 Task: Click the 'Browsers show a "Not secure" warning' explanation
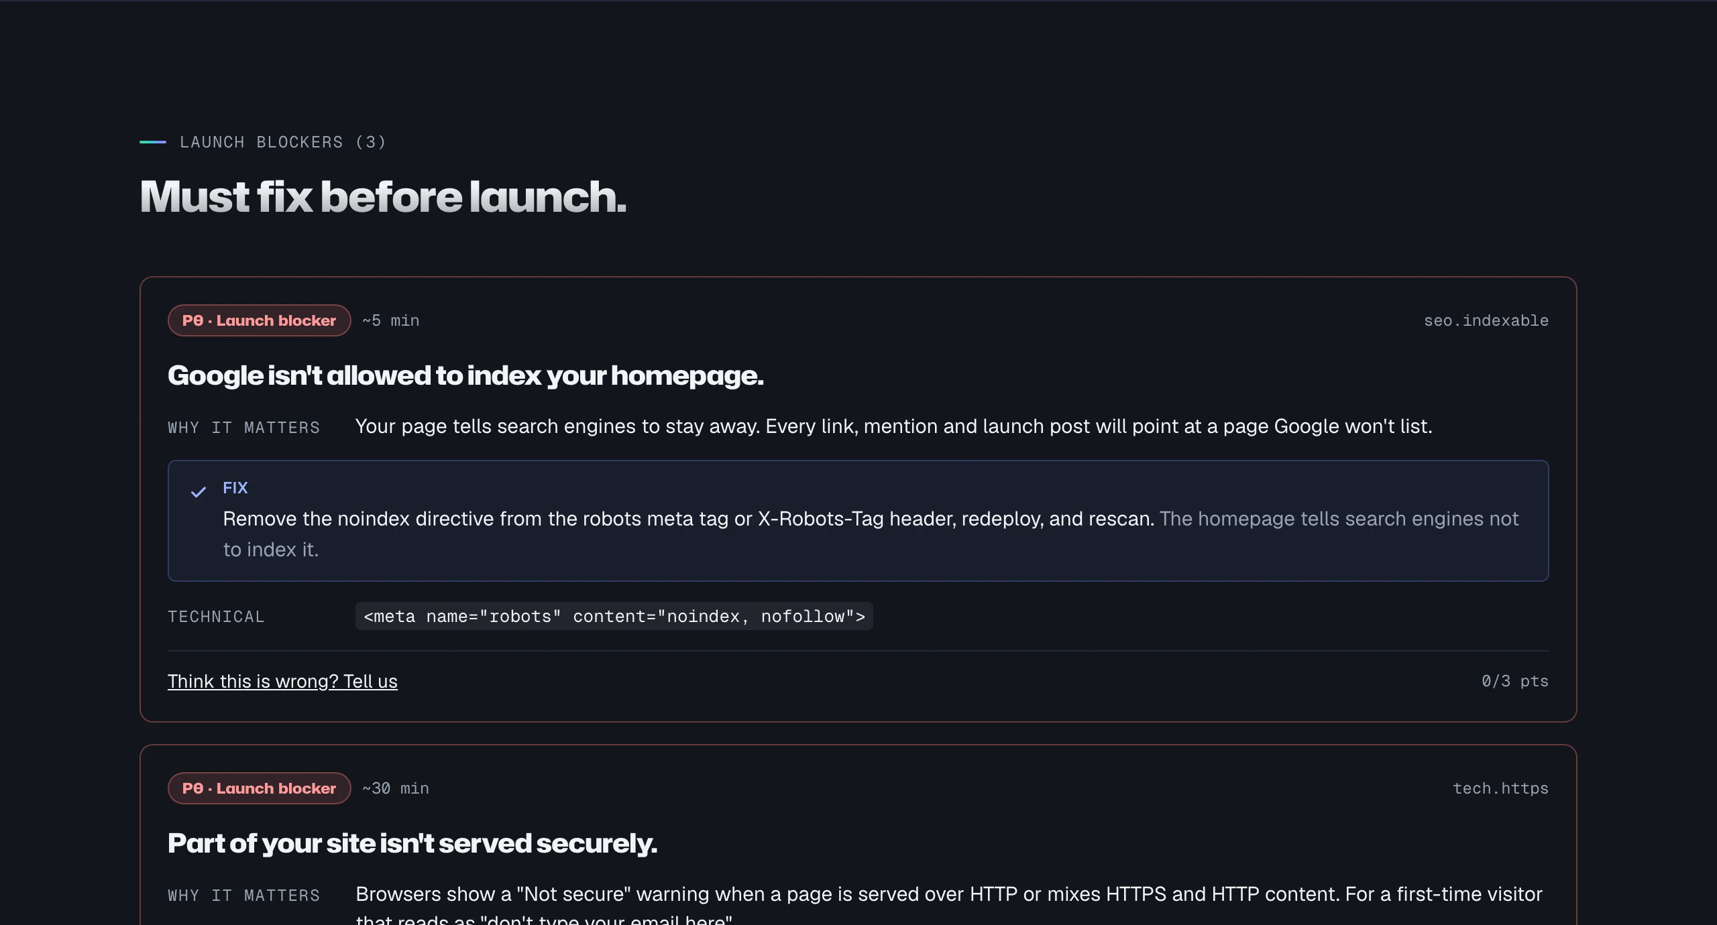(949, 904)
